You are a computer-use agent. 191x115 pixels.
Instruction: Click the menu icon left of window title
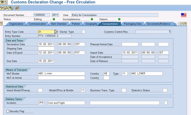point(4,2)
